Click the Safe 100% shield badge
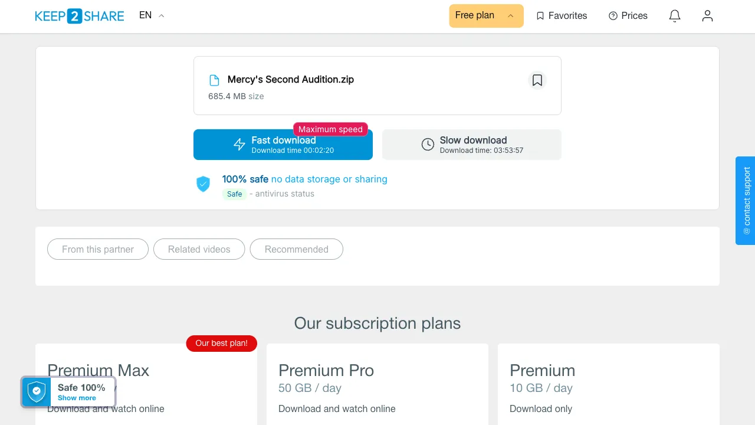755x425 pixels. 37,392
